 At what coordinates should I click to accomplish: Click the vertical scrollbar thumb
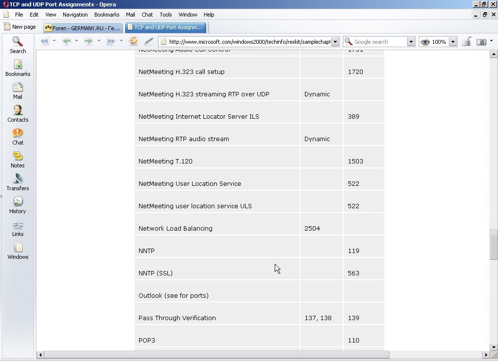(494, 244)
